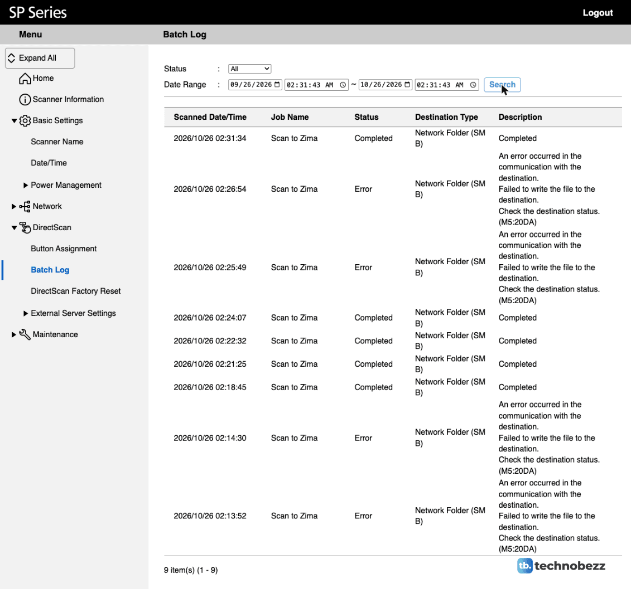Click the 2026/10/26 02:31:34 timestamp
631x593 pixels.
[x=210, y=138]
